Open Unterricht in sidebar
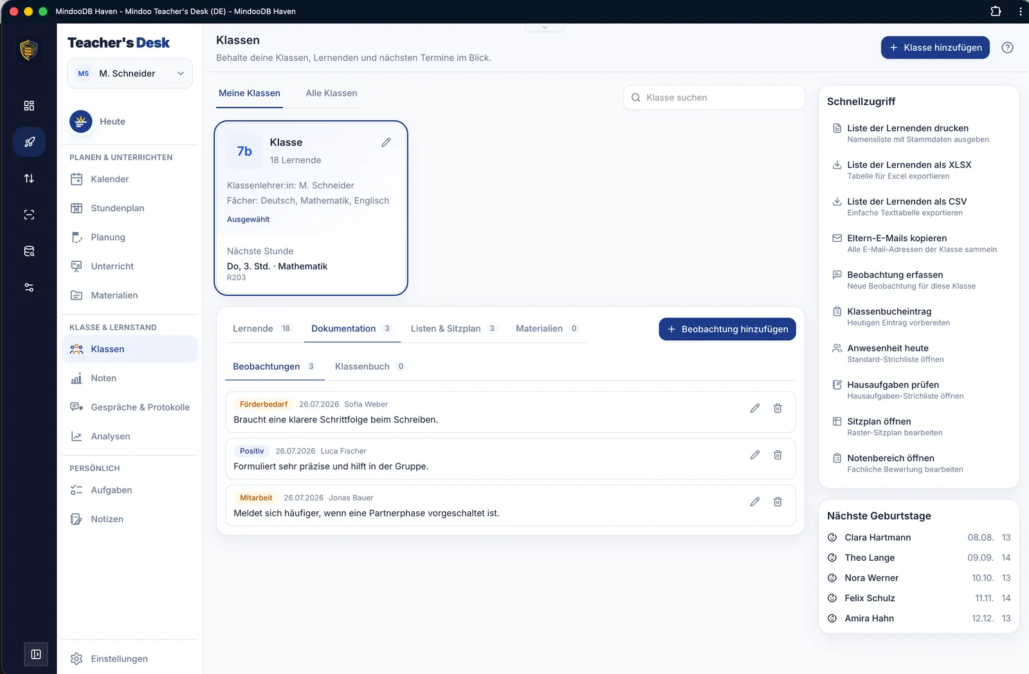 click(x=130, y=266)
